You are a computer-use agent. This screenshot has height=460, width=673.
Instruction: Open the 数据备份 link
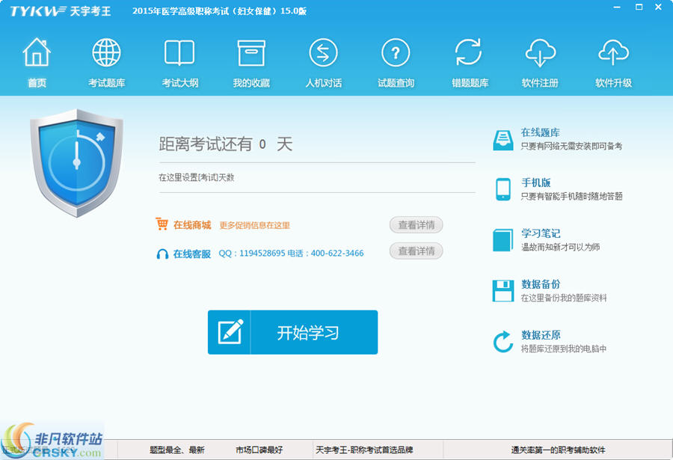click(x=541, y=284)
